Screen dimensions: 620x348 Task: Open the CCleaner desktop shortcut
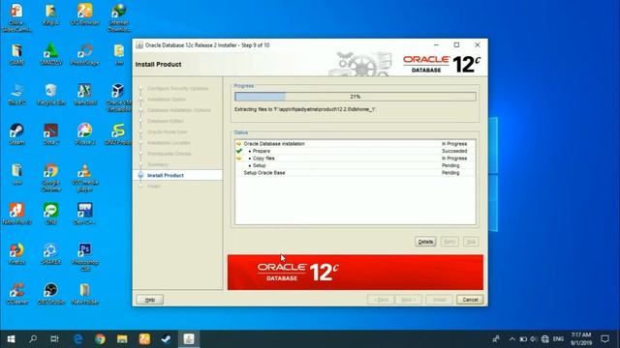coord(16,294)
